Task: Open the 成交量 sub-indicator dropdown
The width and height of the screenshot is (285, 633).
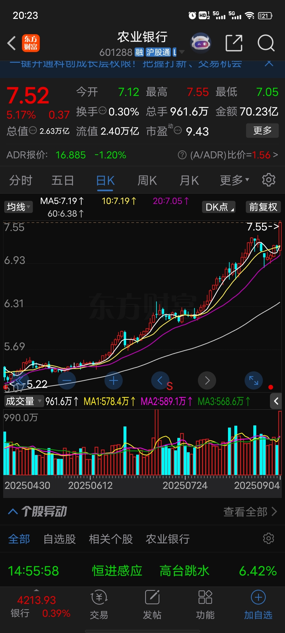Action: click(x=23, y=401)
